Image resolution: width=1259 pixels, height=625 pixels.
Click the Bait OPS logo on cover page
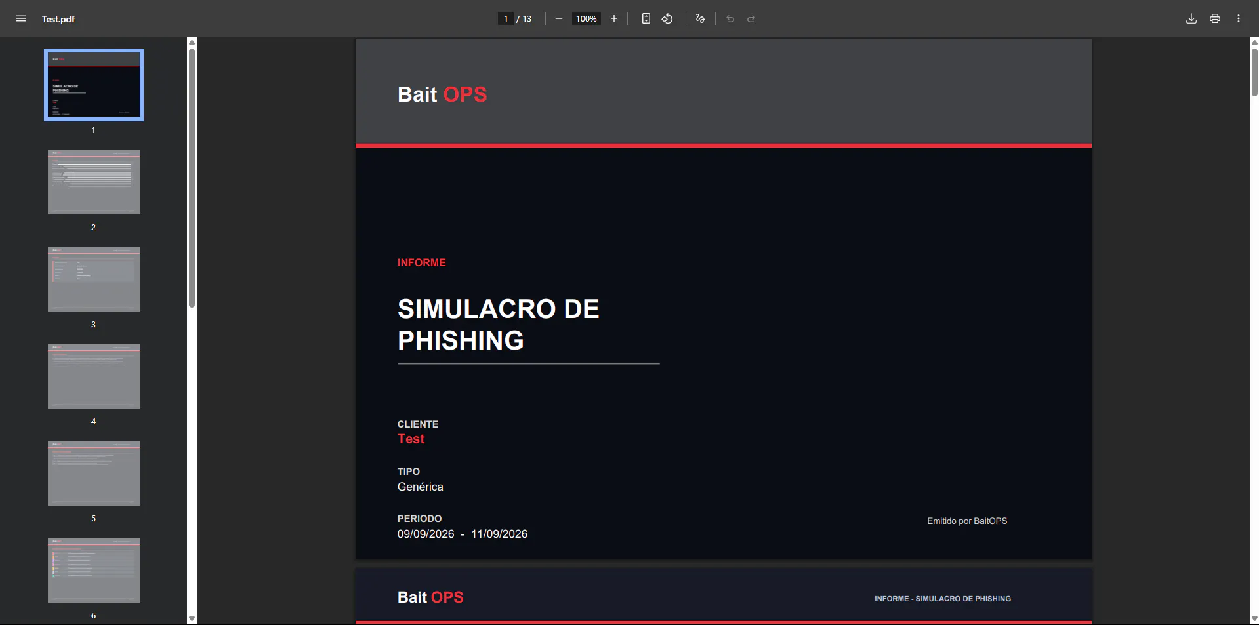[x=442, y=94]
